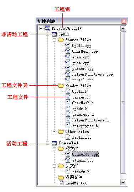134x192 pixels.
Task: Click the scrollbar down arrow
Action: (x=123, y=182)
